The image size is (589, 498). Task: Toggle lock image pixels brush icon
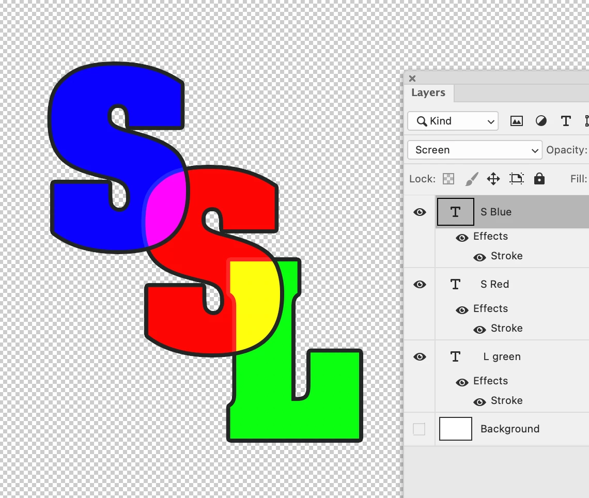[471, 179]
